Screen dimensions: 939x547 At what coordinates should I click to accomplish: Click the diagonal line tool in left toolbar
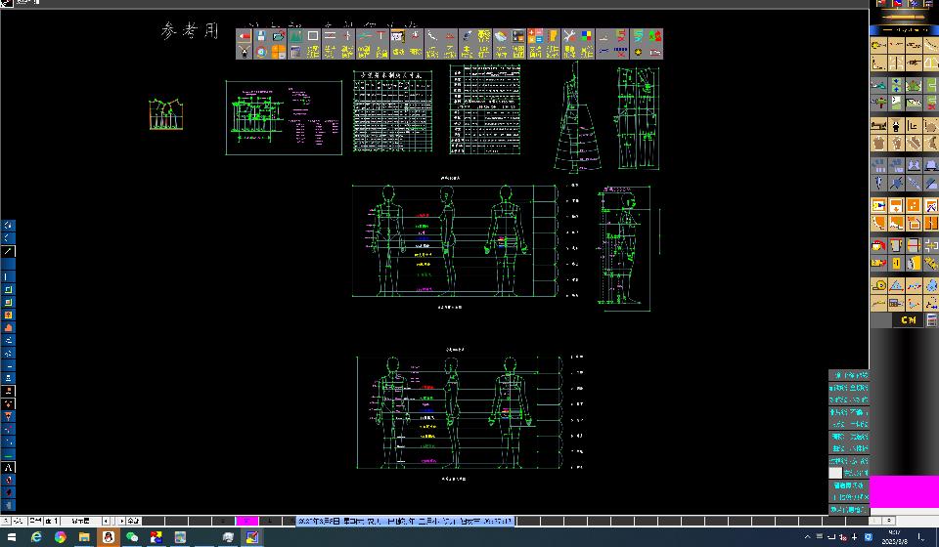[9, 251]
